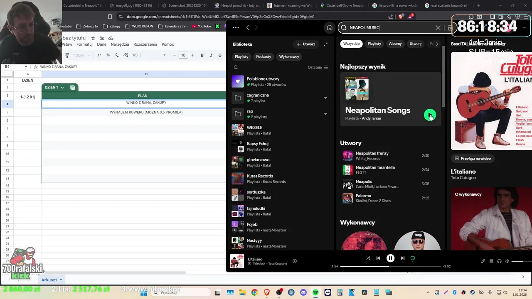Open the Narzędzia menu in Sheets
532x299 pixels.
[x=120, y=44]
